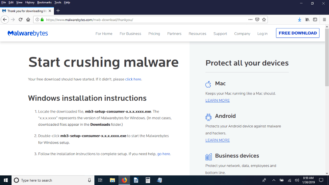Open the Windows Start menu
The width and height of the screenshot is (329, 185).
6,180
